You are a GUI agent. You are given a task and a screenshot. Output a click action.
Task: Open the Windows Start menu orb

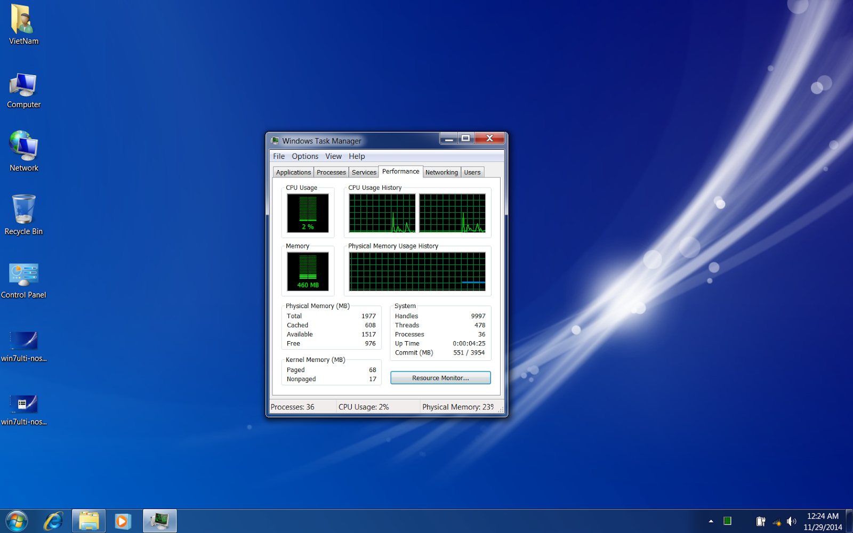pos(17,521)
